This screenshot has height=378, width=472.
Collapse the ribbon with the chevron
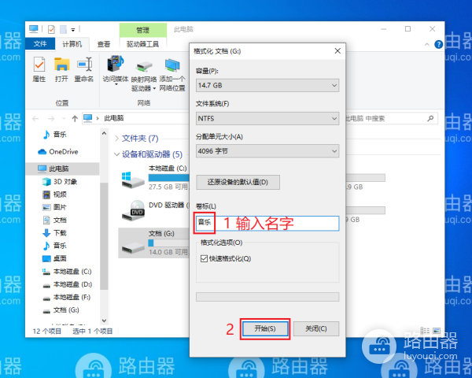pos(427,44)
